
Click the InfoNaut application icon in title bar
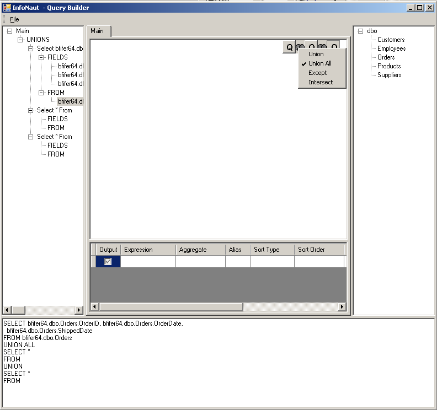click(x=7, y=8)
